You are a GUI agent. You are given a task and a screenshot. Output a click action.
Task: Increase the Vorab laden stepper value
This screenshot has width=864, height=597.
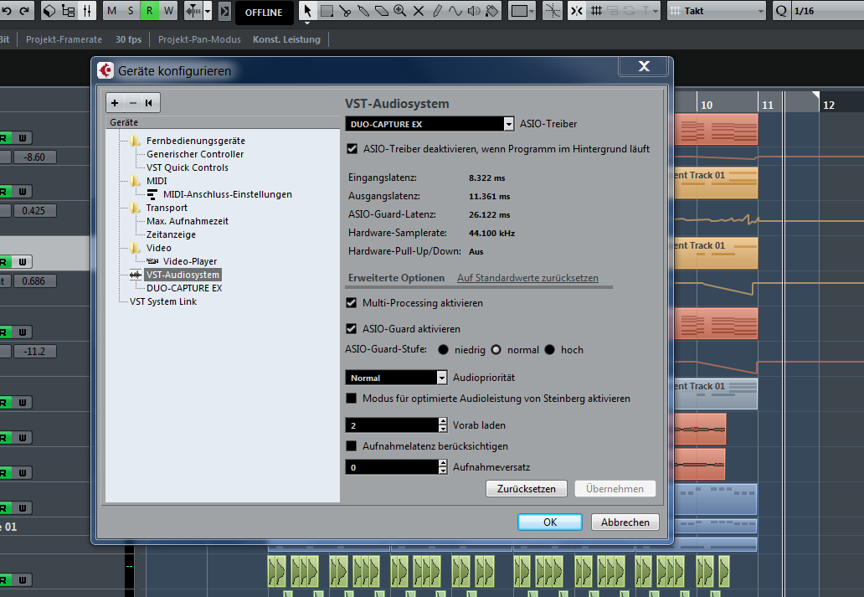443,422
